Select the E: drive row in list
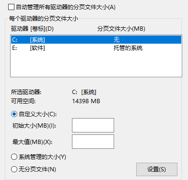 (x=96, y=48)
